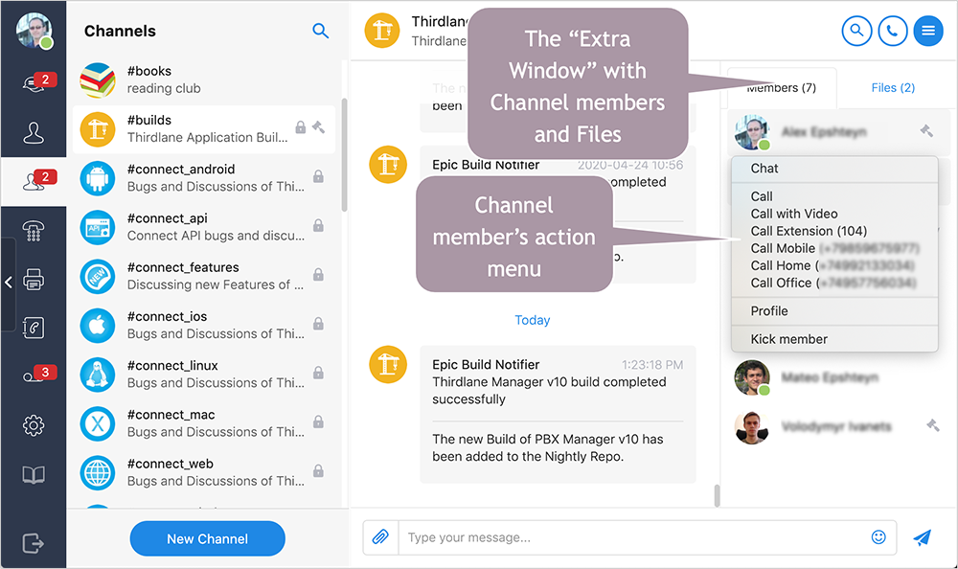
Task: Open the contacts person icon in sidebar
Action: 34,132
